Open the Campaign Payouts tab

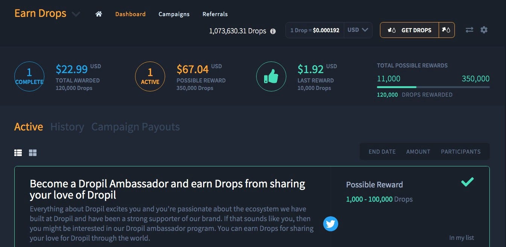(x=135, y=127)
